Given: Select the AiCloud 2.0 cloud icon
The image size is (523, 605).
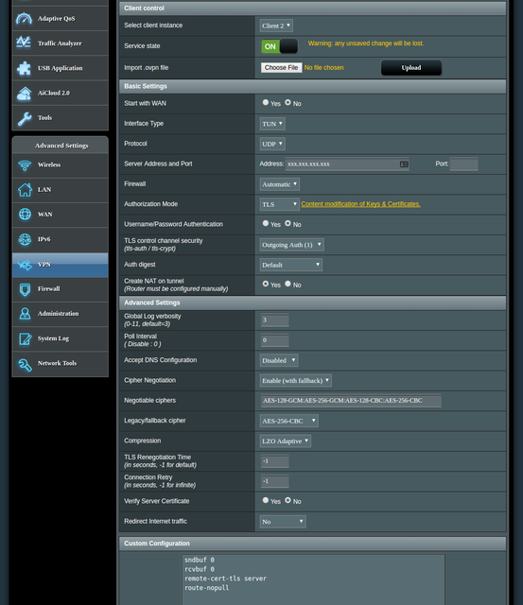Looking at the screenshot, I should [x=24, y=93].
